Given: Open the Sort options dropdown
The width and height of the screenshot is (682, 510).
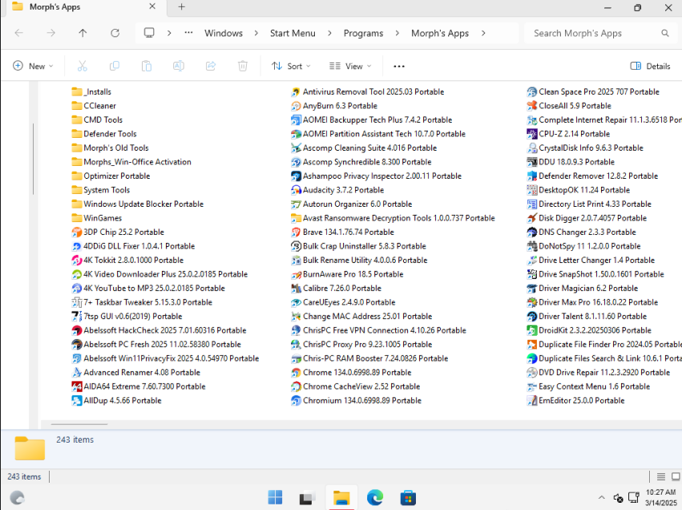Looking at the screenshot, I should tap(291, 66).
